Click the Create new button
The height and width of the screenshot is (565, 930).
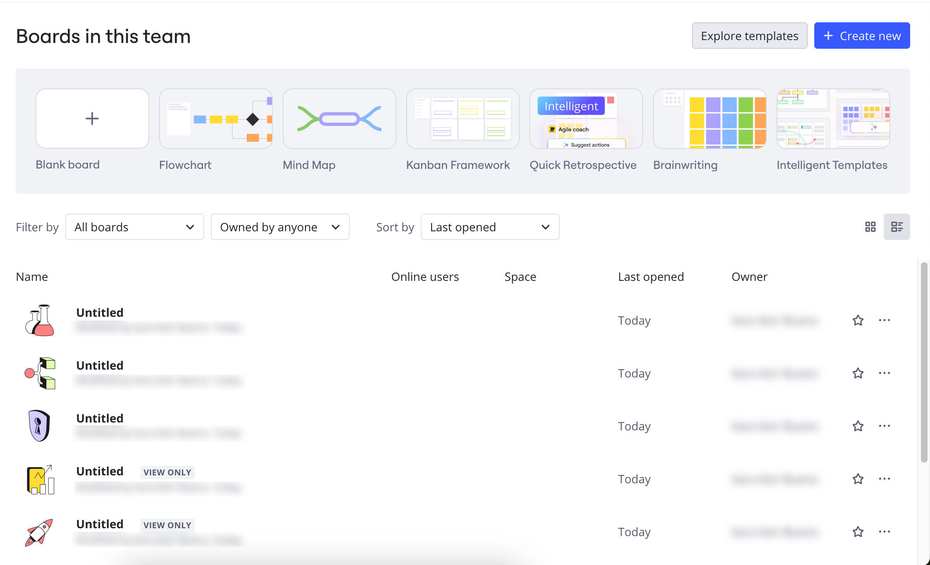coord(862,36)
